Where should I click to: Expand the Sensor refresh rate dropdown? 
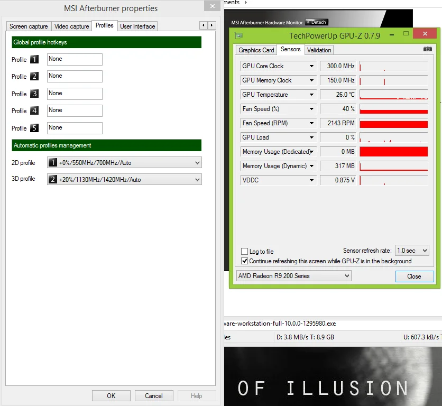(412, 251)
